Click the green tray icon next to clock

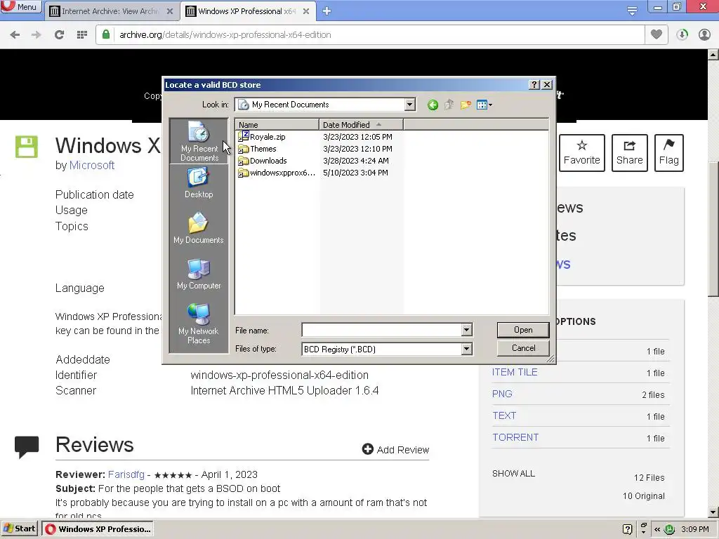(x=669, y=529)
